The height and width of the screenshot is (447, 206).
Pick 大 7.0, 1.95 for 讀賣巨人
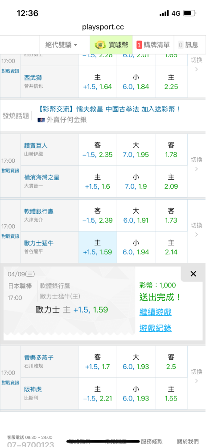[x=136, y=150]
